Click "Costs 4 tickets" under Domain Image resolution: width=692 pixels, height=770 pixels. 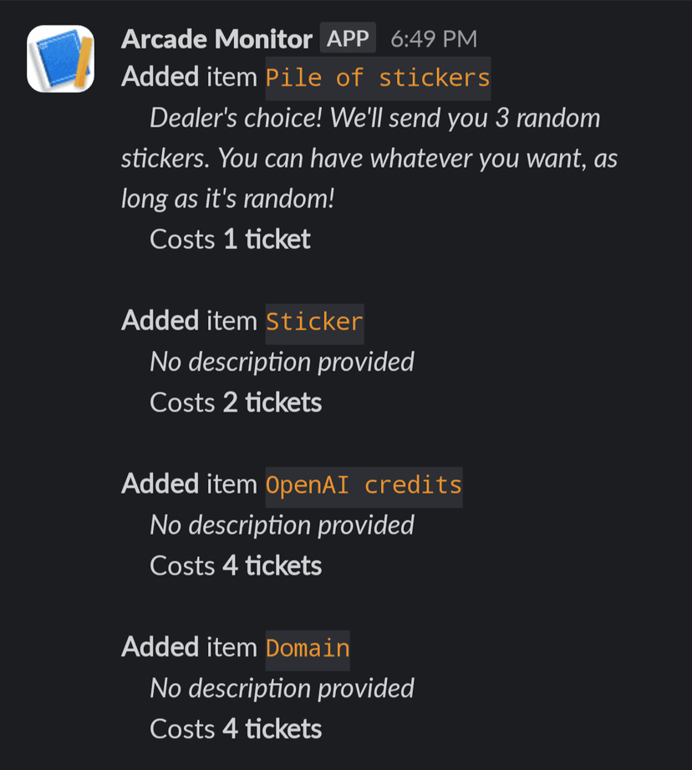[x=236, y=730]
